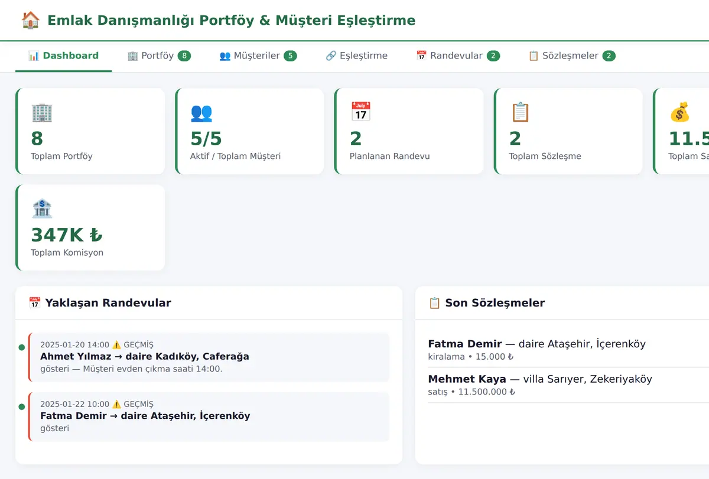
Task: Click the building icon on the Toplam Portföy card
Action: point(42,112)
